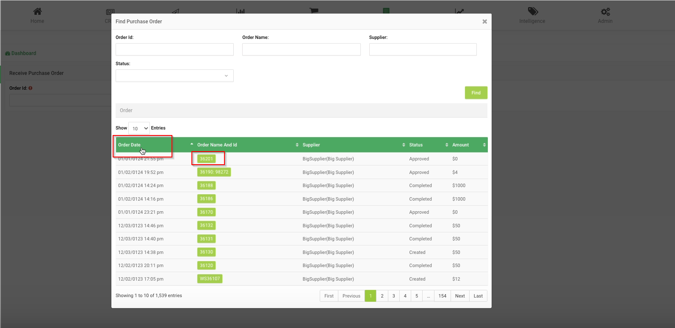Open the Admin gears menu

click(x=605, y=15)
